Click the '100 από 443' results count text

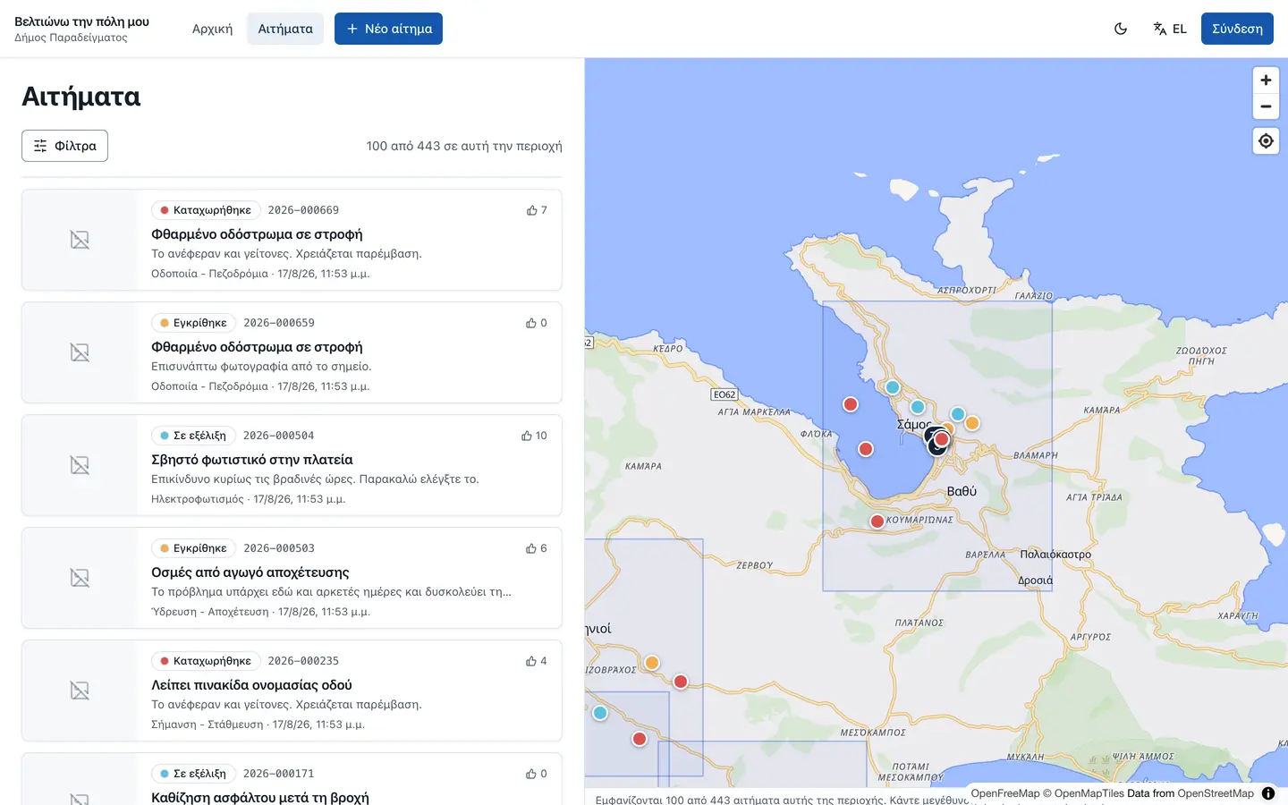(x=464, y=146)
